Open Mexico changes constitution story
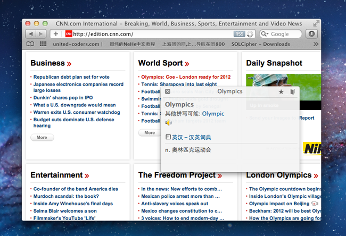The height and width of the screenshot is (236, 346). 182,211
